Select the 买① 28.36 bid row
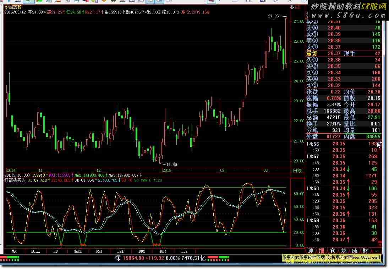The image size is (389, 269). coord(343,60)
